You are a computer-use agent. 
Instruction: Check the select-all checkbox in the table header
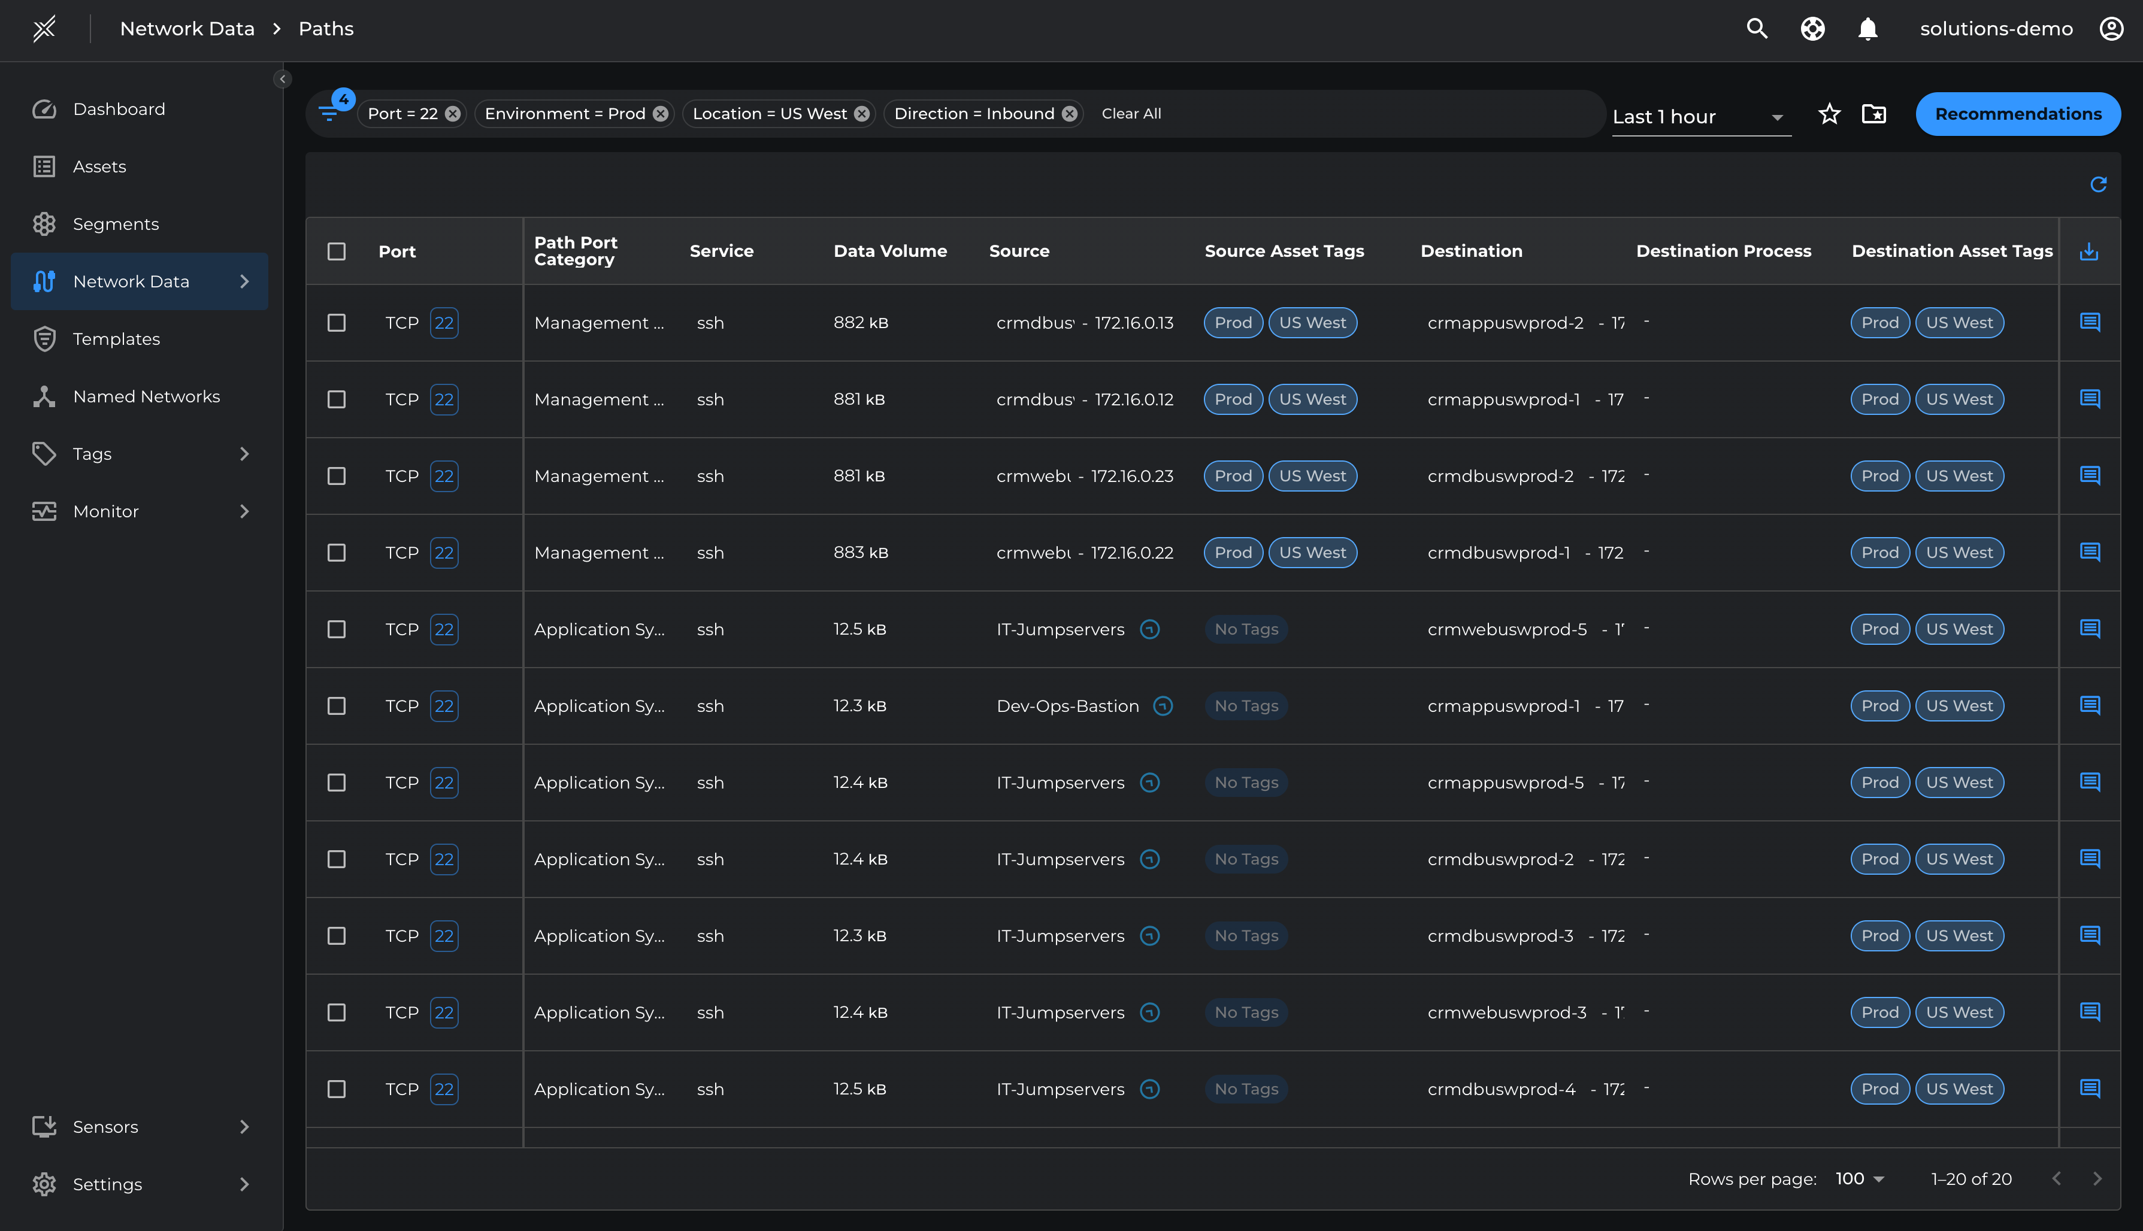[x=336, y=251]
